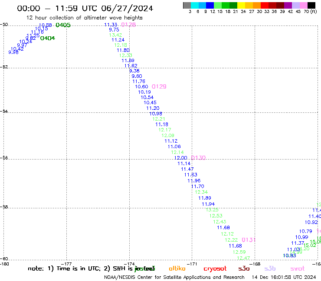Click the wave height value 10.99

coord(302,237)
